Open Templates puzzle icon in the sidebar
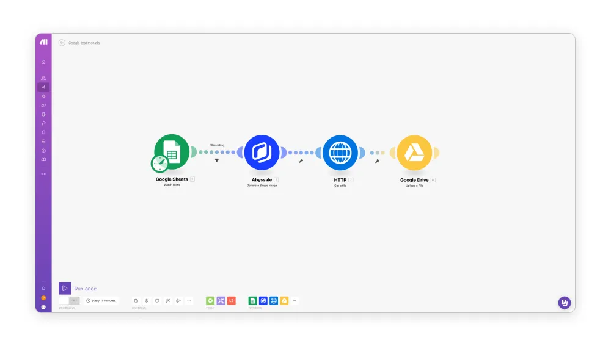The width and height of the screenshot is (611, 346). tap(43, 96)
